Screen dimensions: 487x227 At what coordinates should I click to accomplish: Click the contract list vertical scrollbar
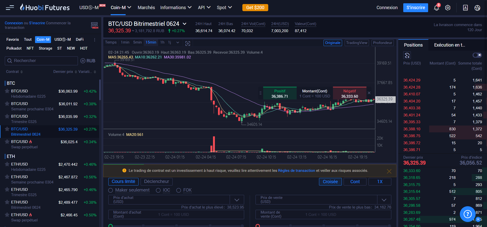(x=100, y=90)
